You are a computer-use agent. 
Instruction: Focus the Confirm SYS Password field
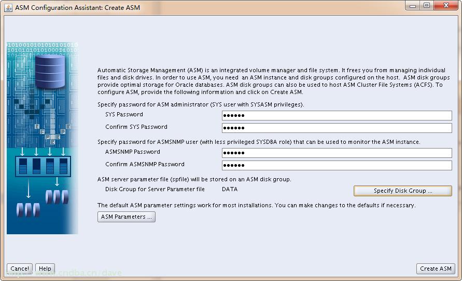(337, 128)
